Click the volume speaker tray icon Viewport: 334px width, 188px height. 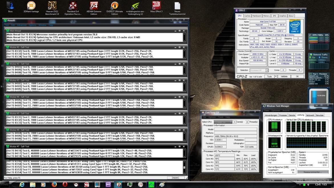click(308, 185)
